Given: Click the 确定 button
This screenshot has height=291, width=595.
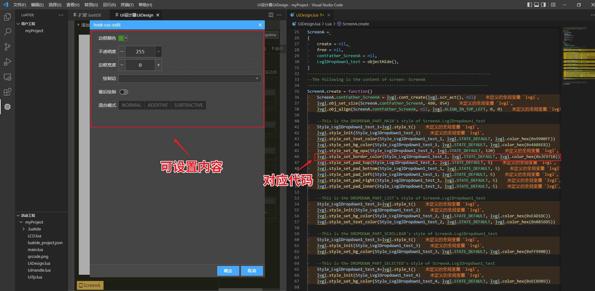Looking at the screenshot, I should pos(228,271).
